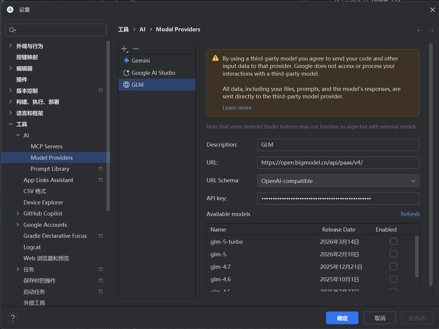Sort by Release Date column header
The image size is (439, 329).
click(x=345, y=229)
